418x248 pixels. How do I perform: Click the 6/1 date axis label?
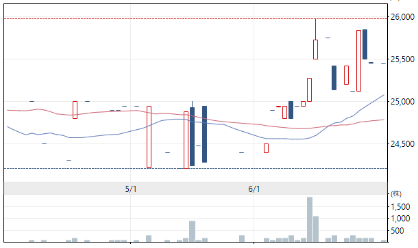click(x=254, y=189)
